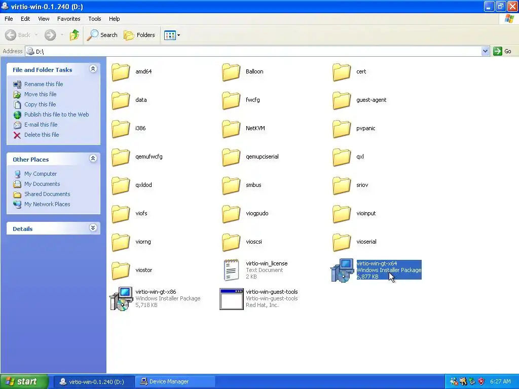Image resolution: width=519 pixels, height=389 pixels.
Task: Select the viostor folder icon
Action: point(121,271)
